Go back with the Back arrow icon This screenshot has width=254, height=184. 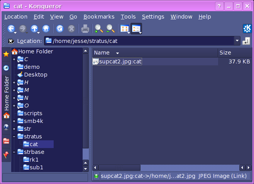click(x=11, y=29)
